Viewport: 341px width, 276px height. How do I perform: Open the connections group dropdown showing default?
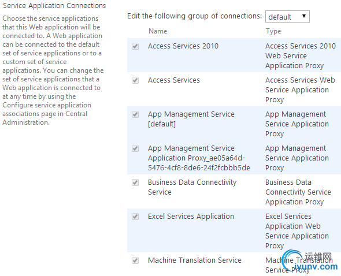click(x=287, y=17)
